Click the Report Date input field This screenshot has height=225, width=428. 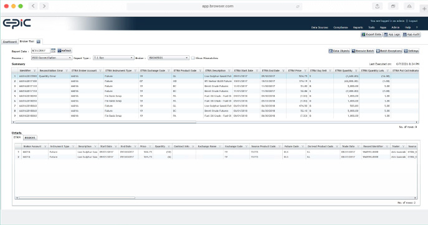[40, 51]
